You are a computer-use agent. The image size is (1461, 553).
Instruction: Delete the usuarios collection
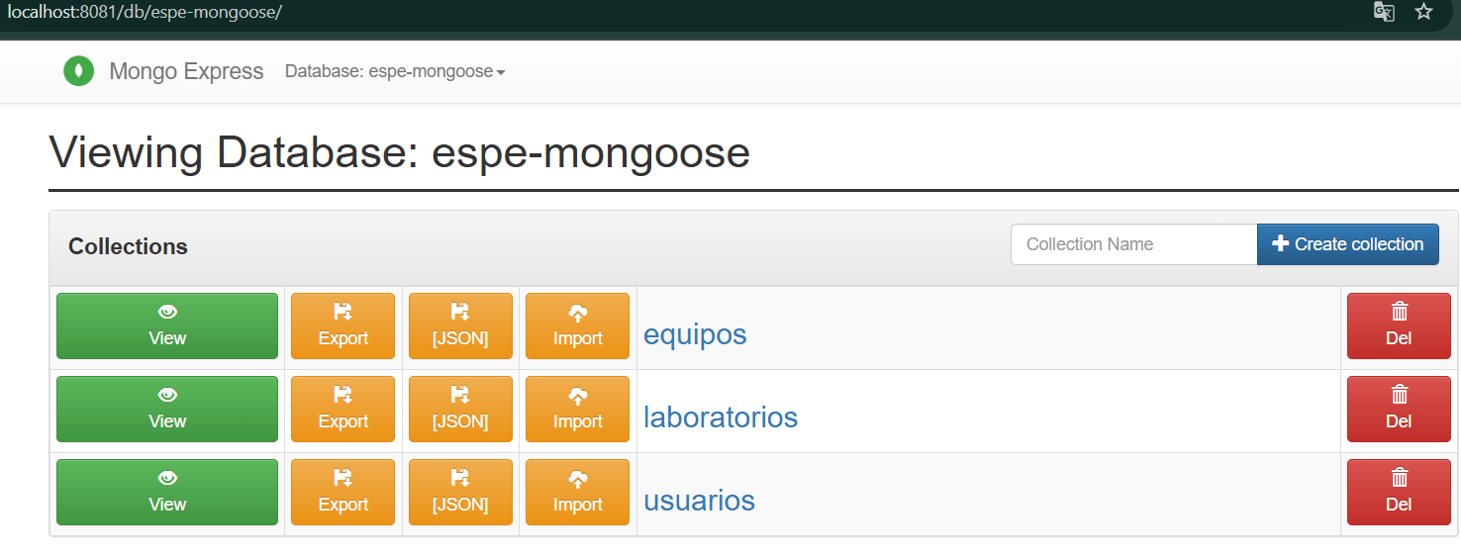pos(1399,493)
